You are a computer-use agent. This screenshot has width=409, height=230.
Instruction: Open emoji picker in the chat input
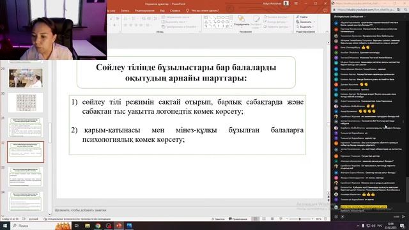pos(336,217)
